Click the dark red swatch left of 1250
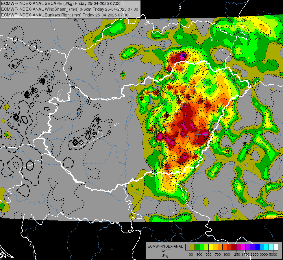This screenshot has height=260, width=283. (234, 247)
